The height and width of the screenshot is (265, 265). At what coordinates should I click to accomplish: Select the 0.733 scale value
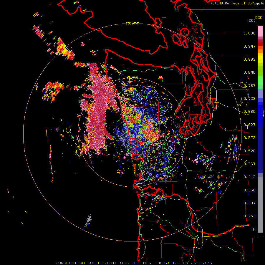249,99
